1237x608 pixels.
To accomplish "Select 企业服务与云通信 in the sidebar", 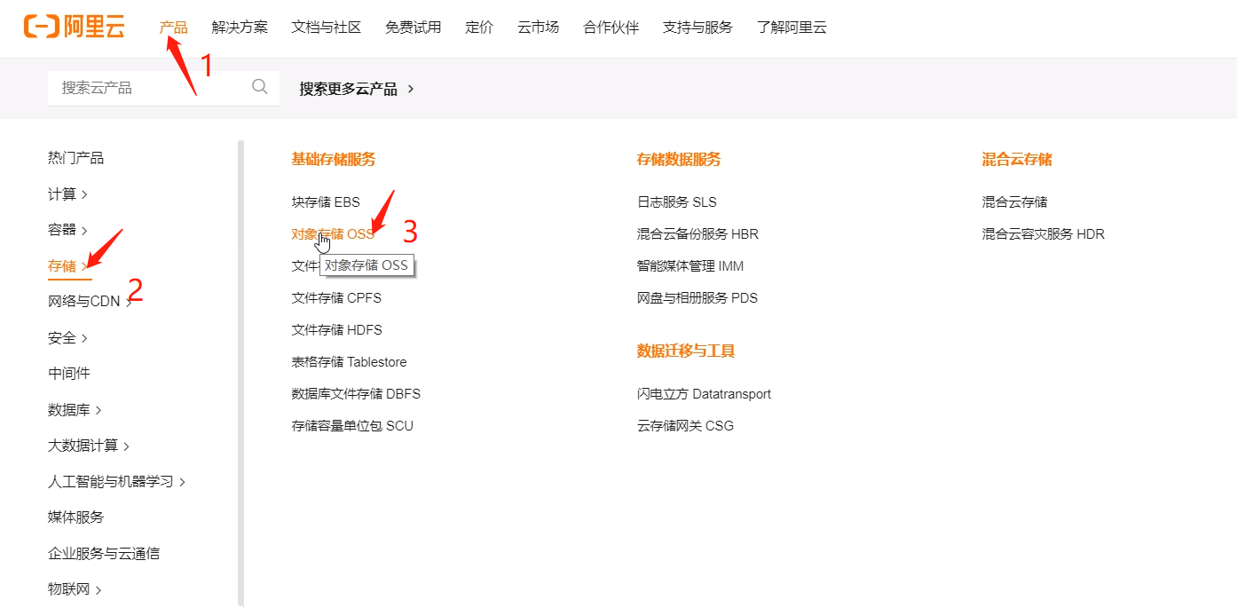I will coord(104,553).
